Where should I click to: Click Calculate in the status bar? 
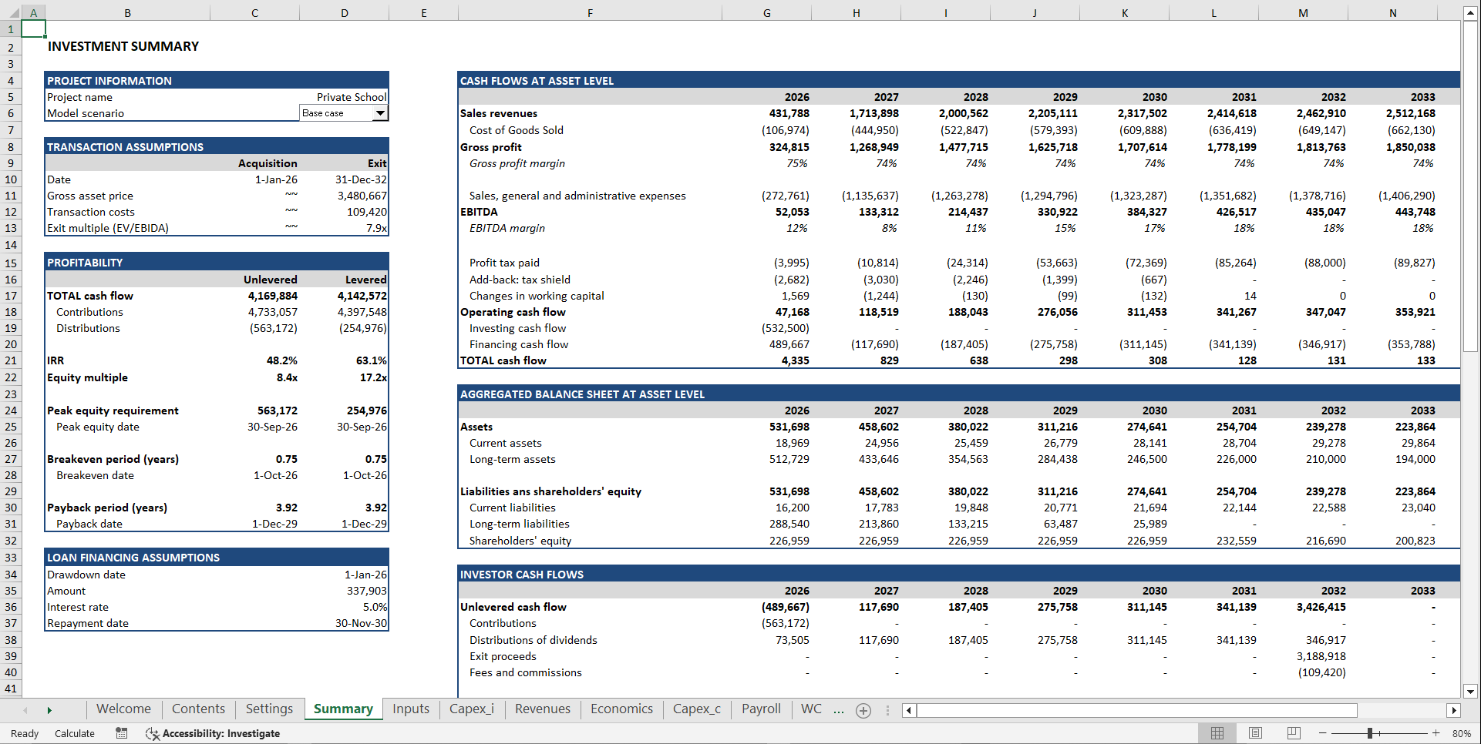click(74, 733)
